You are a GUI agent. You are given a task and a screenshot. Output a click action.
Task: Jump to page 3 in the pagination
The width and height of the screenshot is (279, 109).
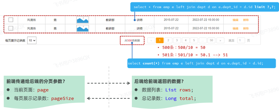(177, 40)
